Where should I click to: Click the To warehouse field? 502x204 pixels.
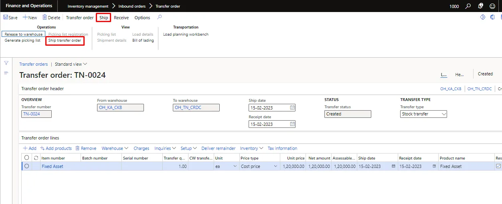point(196,107)
